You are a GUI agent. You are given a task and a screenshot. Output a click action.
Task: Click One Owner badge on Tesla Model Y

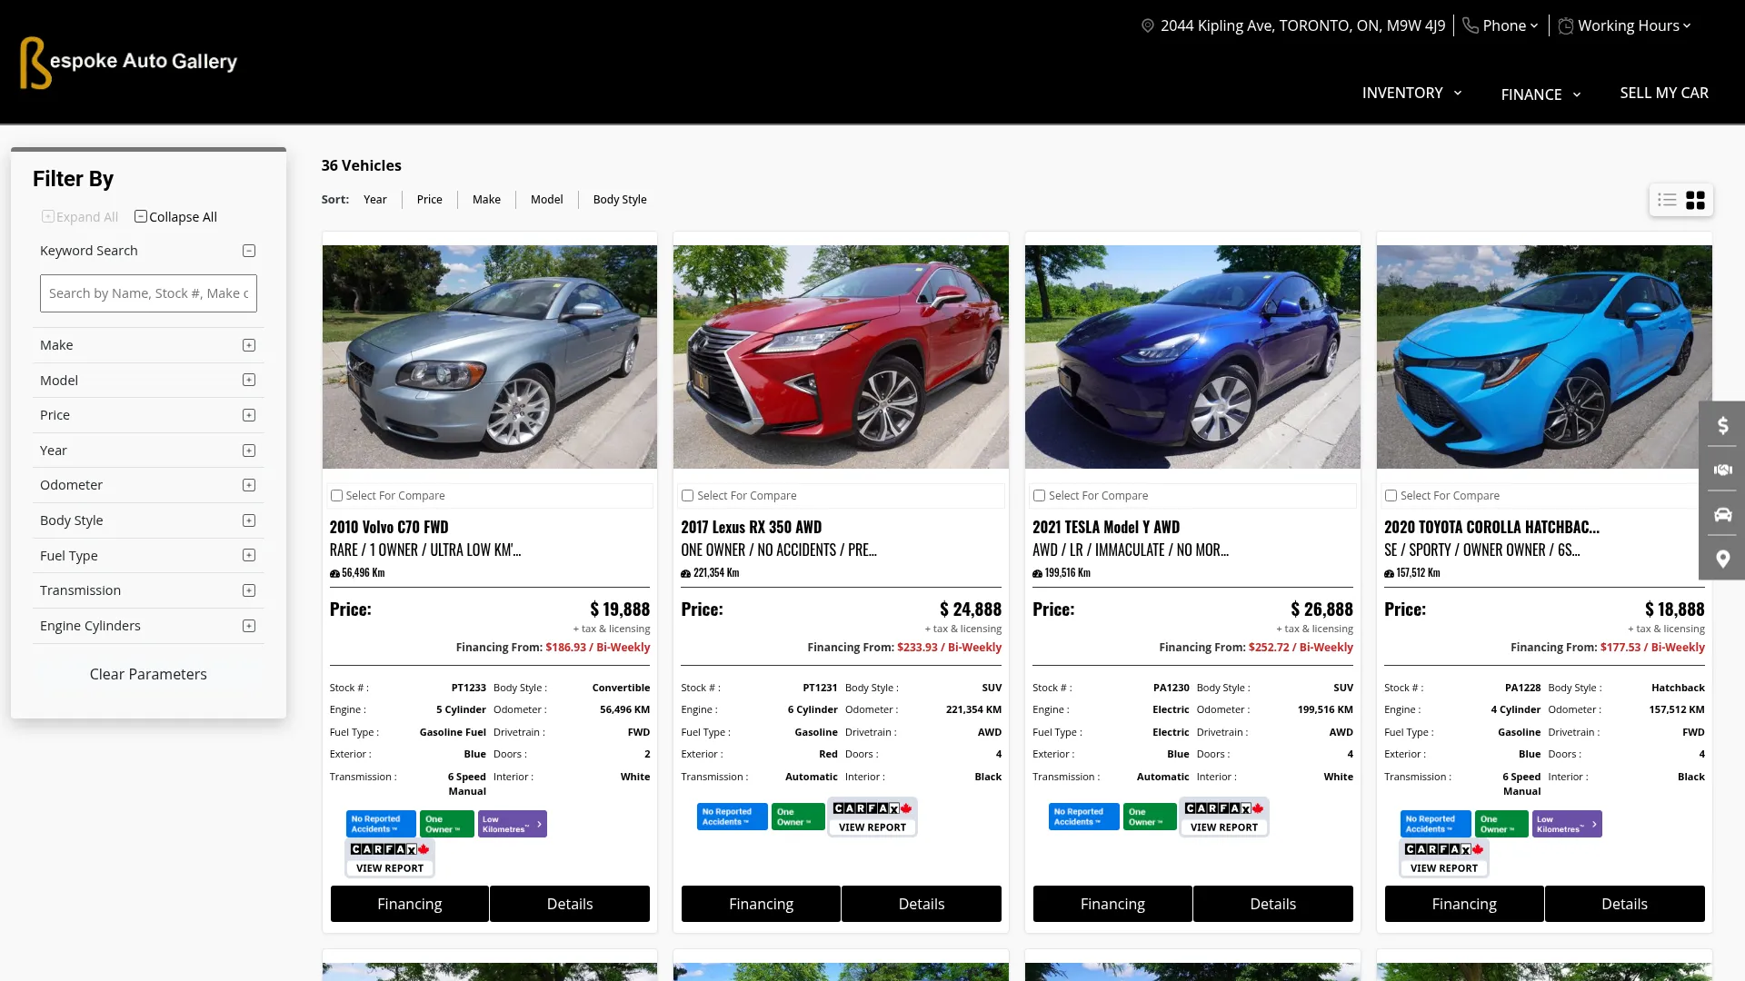[x=1150, y=817]
